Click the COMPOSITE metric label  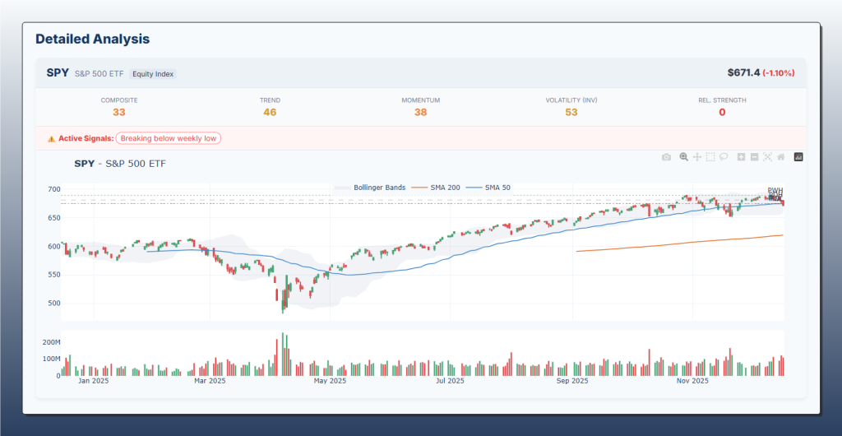tap(119, 100)
